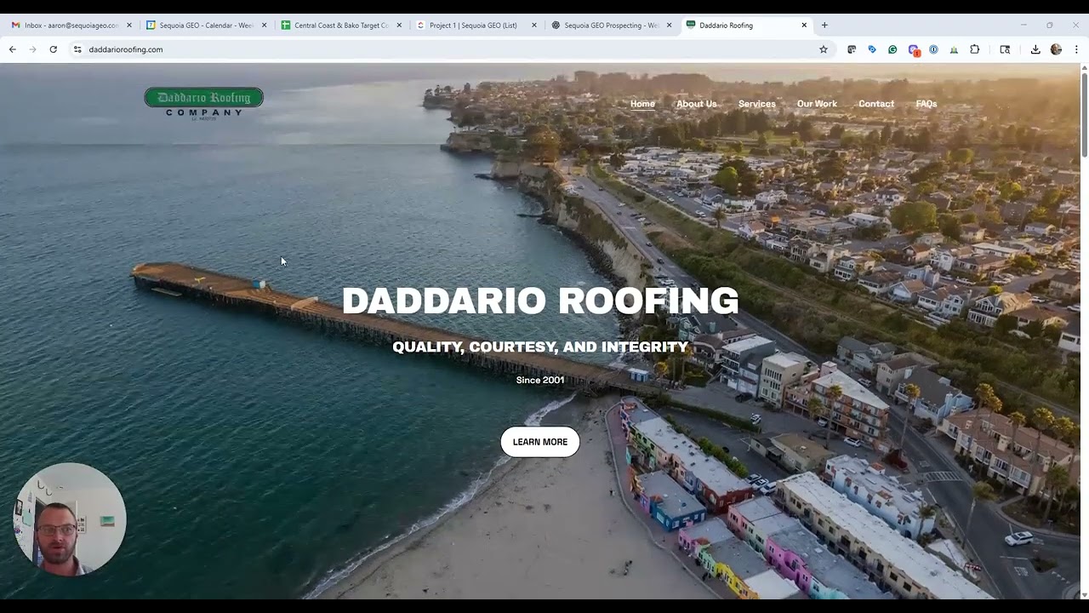Click the first extension icon after the star
The height and width of the screenshot is (613, 1089).
852,49
